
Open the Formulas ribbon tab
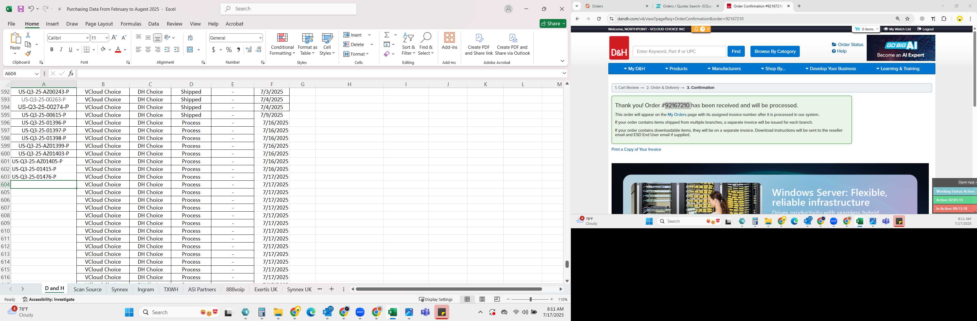[x=131, y=23]
